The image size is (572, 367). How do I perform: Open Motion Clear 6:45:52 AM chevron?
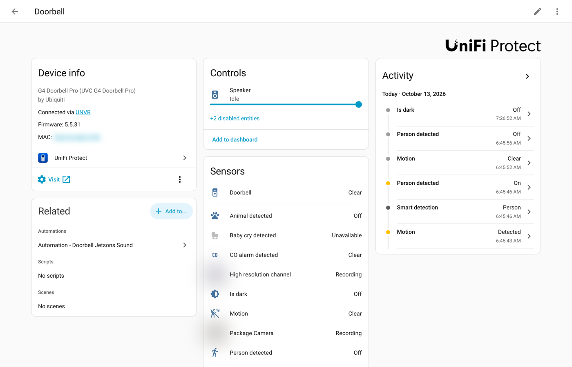(529, 163)
